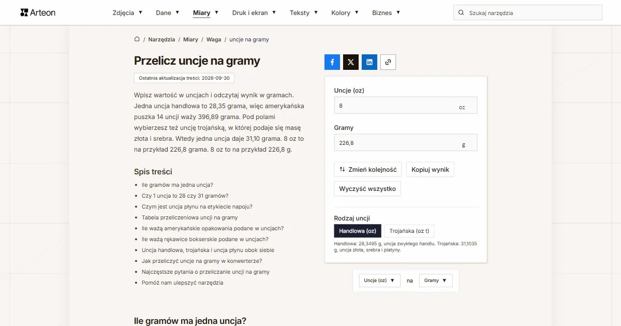This screenshot has height=326, width=621.
Task: Open the Zdjęcia menu
Action: [127, 12]
